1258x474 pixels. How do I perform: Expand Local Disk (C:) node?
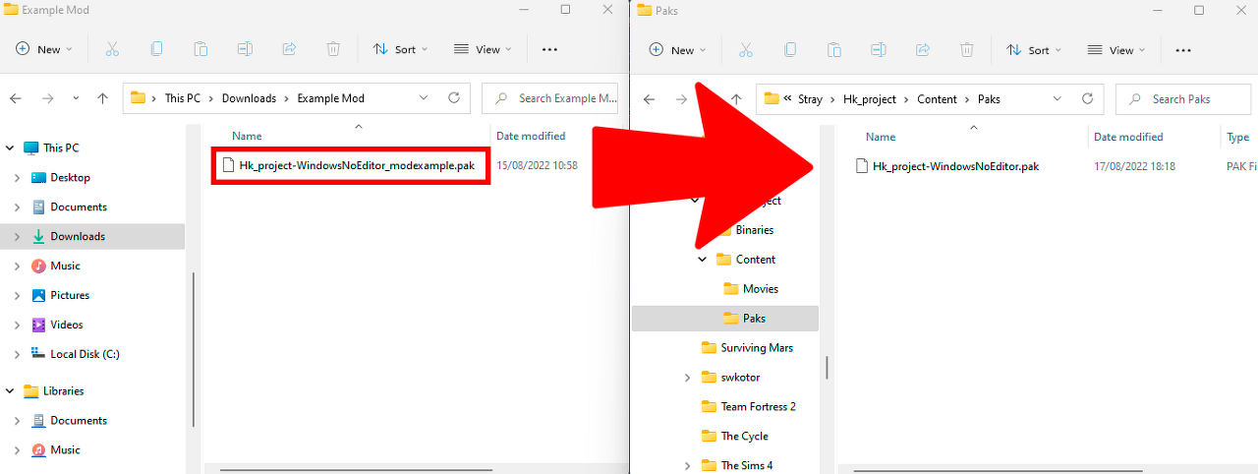17,354
